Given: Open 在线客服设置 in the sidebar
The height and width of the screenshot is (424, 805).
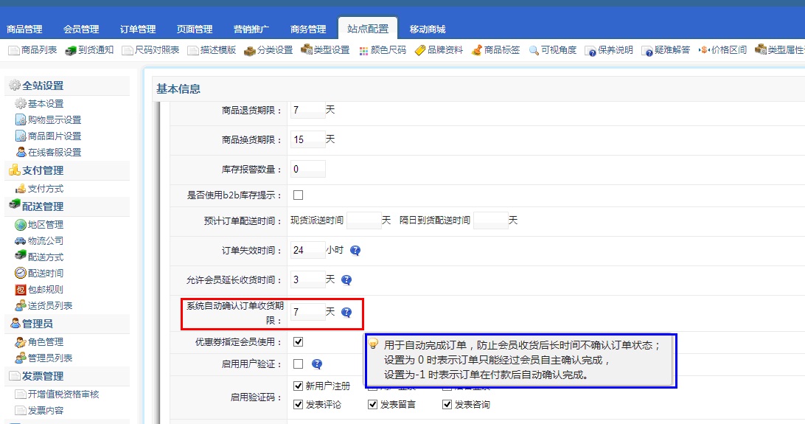Looking at the screenshot, I should [48, 152].
